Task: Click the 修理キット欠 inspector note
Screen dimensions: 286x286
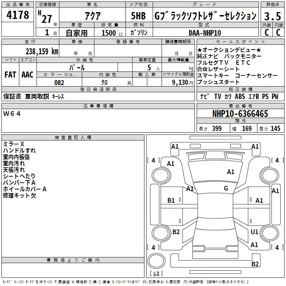Action: point(20,196)
